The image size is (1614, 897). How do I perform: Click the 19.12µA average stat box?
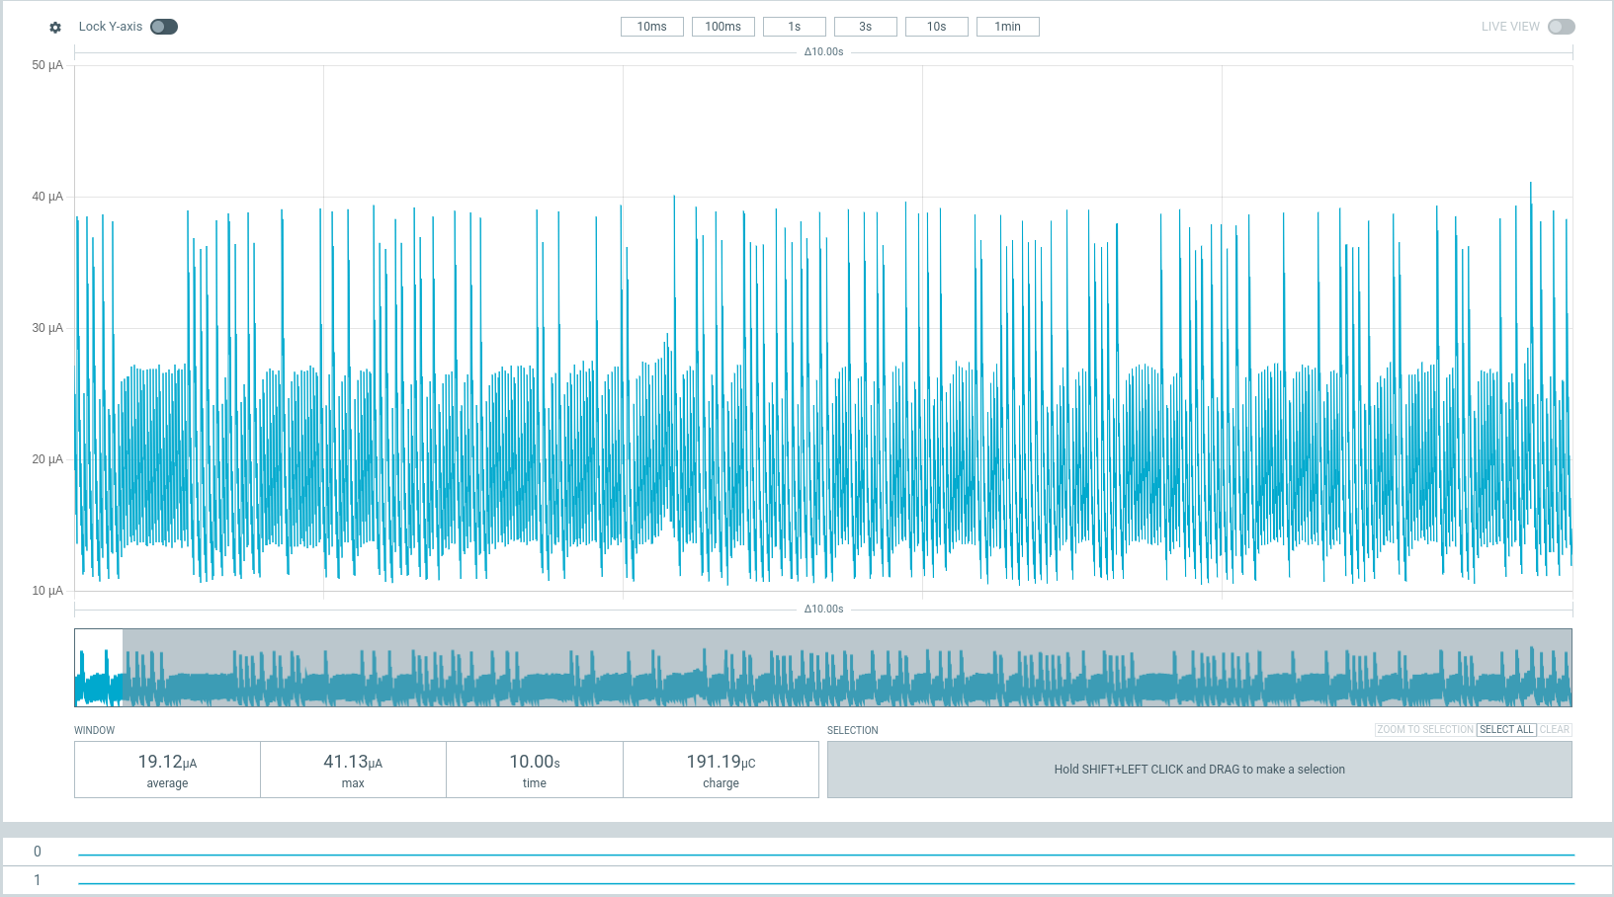click(167, 770)
